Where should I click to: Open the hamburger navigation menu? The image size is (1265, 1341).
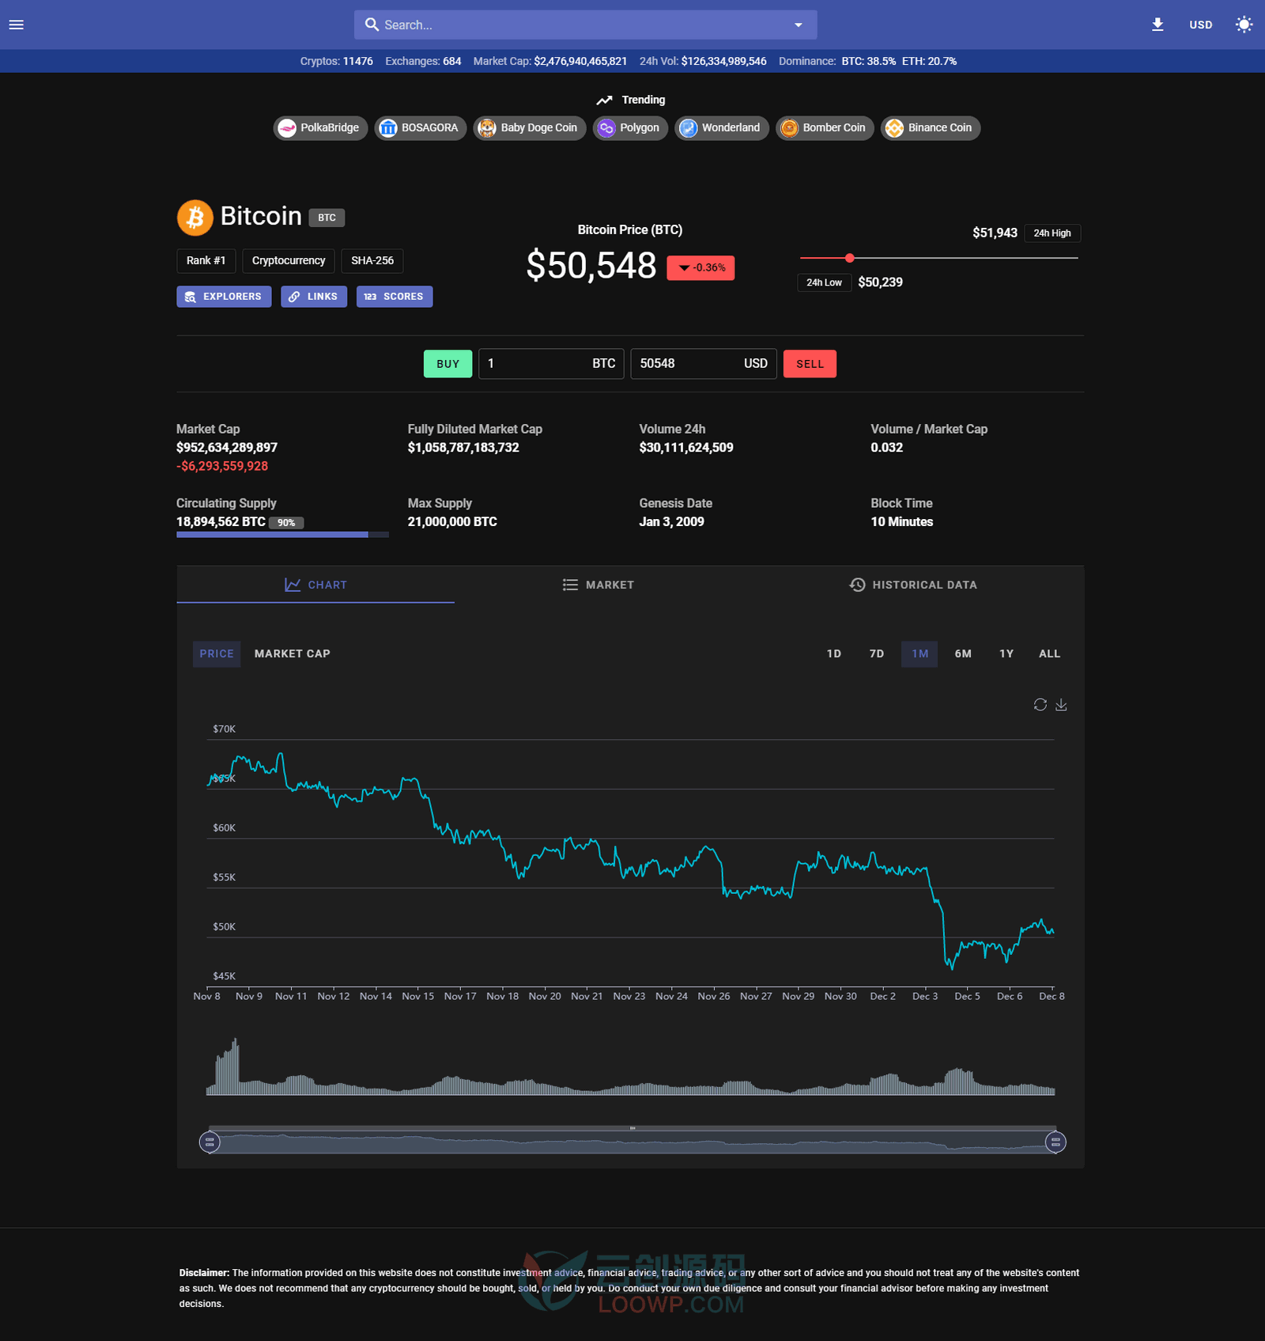pos(16,25)
